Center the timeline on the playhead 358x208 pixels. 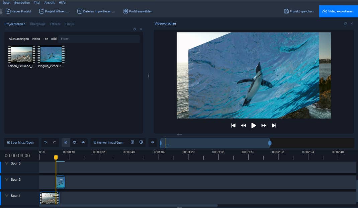pos(152,142)
